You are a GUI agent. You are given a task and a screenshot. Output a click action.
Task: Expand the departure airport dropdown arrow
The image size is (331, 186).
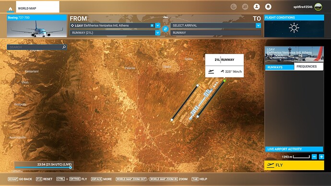(158, 25)
